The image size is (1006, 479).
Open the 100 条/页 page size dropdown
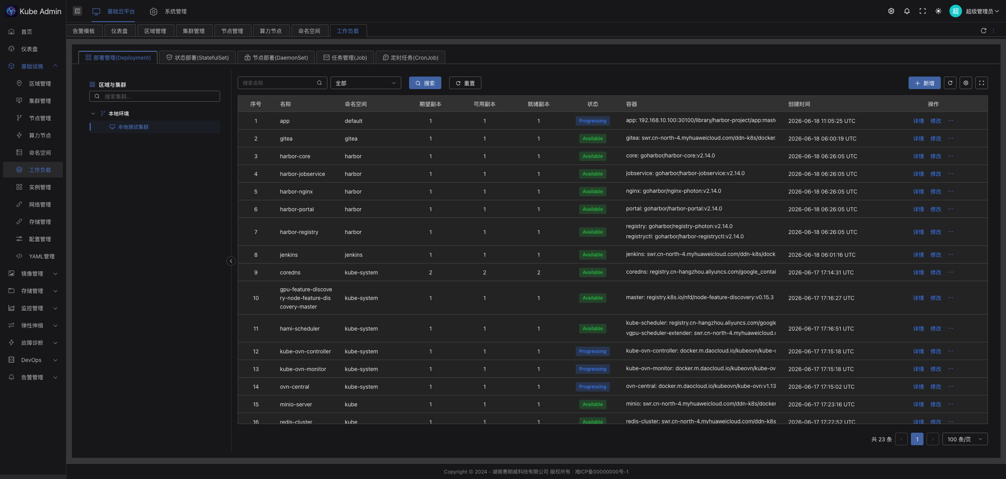tap(965, 439)
